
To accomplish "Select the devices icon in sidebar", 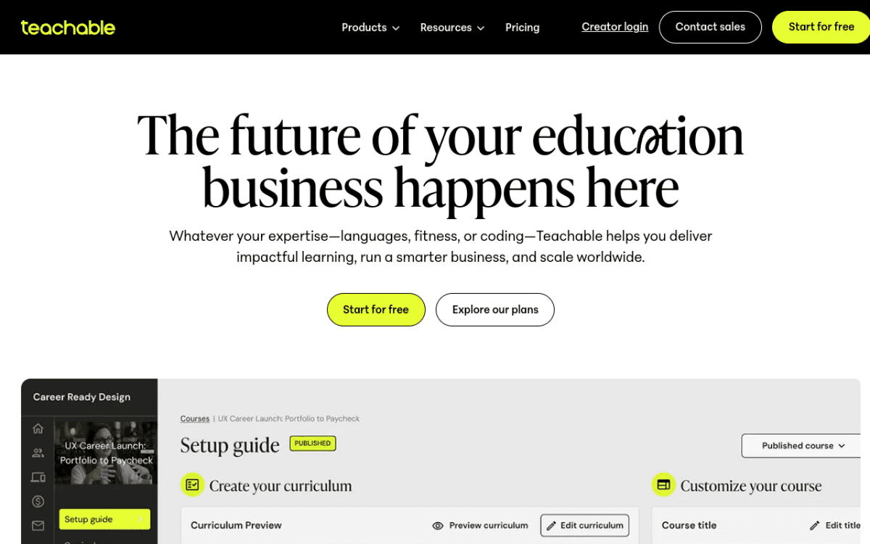I will pyautogui.click(x=38, y=477).
